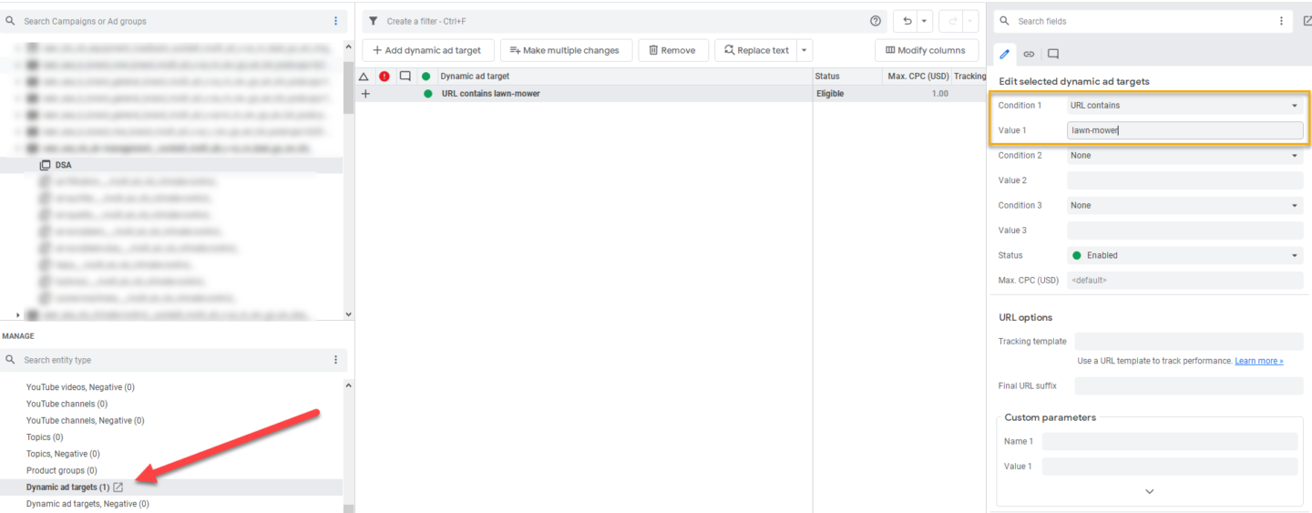
Task: Select Topics (0) entity type
Action: 45,437
